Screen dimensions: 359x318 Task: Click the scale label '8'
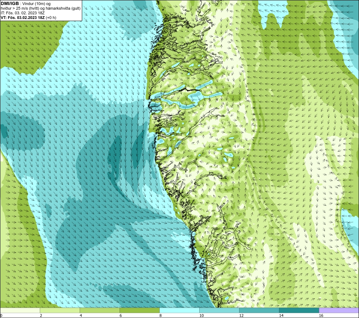pos(160,315)
